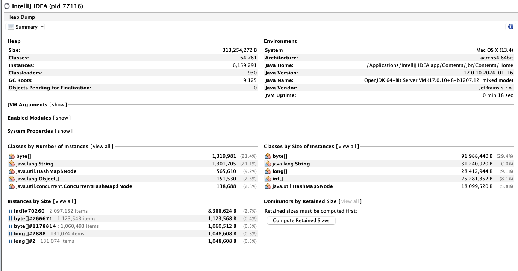The image size is (518, 271).
Task: Click System value Mac OS X (13.4)
Action: 495,50
